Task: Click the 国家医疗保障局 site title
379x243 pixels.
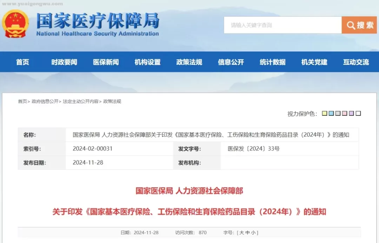Action: tap(98, 21)
